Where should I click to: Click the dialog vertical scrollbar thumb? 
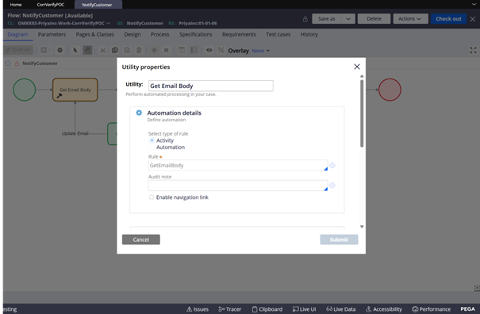[362, 113]
